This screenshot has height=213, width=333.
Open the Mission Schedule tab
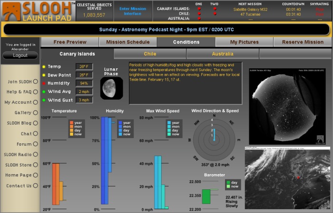tap(128, 42)
